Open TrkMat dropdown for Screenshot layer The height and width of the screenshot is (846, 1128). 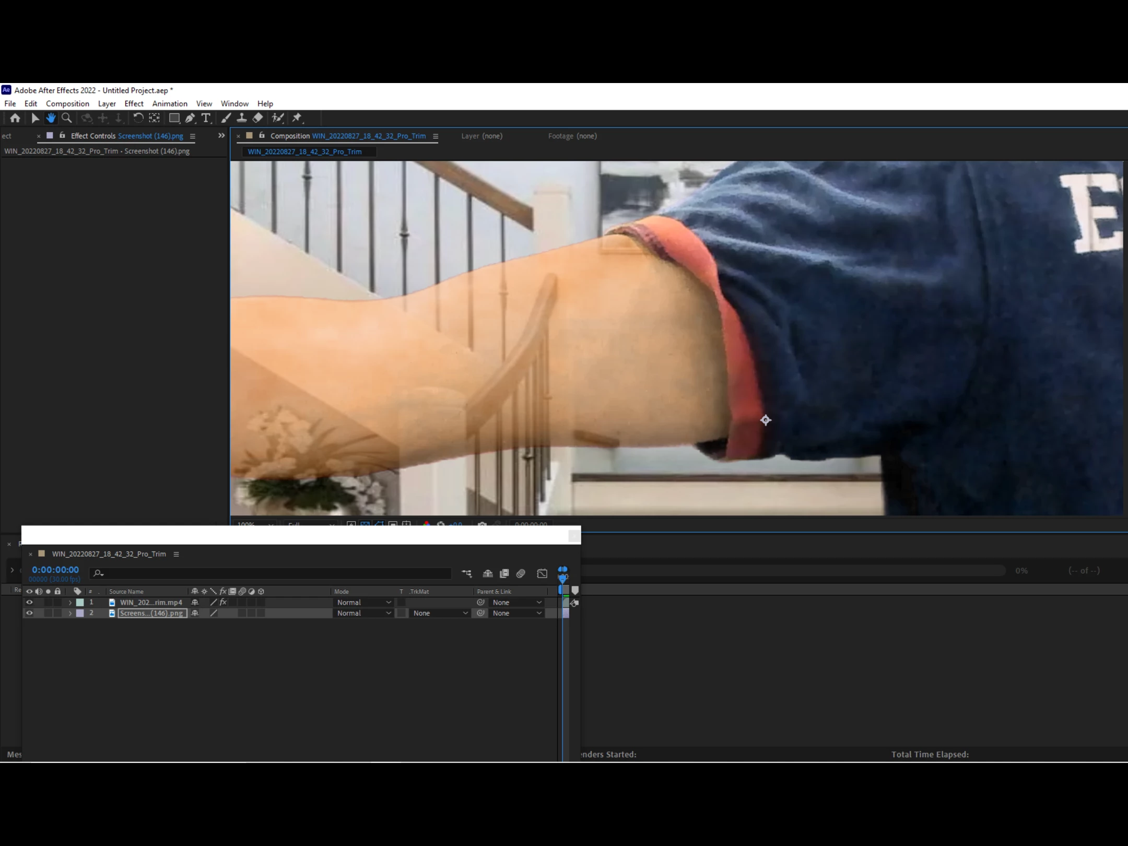440,613
